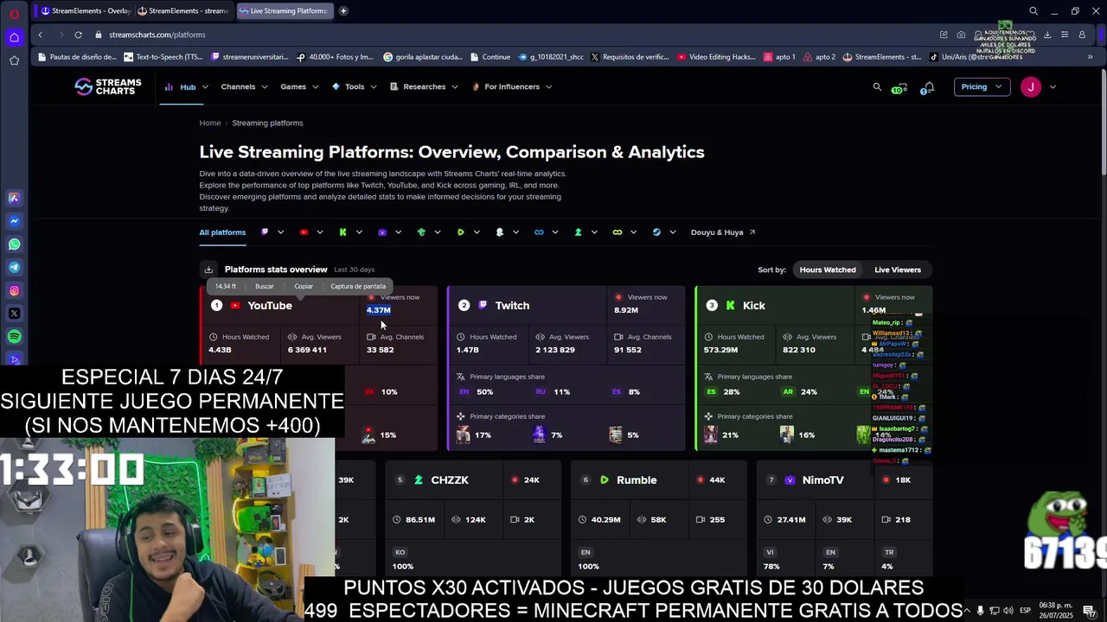The height and width of the screenshot is (622, 1107).
Task: Click Kick top category thumbnail at 21%
Action: click(x=711, y=435)
